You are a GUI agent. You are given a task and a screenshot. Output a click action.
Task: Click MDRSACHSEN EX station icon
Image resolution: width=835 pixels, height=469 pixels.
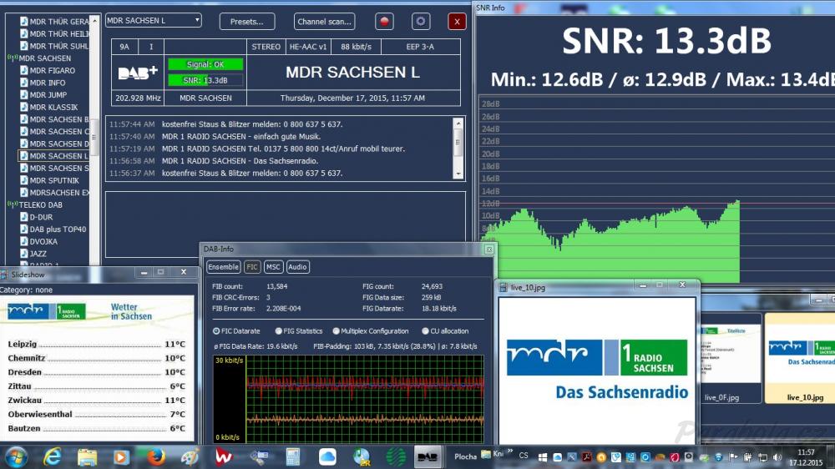[24, 192]
